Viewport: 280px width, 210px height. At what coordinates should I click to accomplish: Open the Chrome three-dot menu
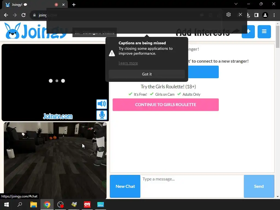tap(274, 15)
